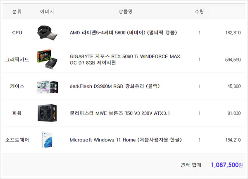
Task: Open the AMD 라이젠5-4세대 5600 product link
Action: click(123, 33)
